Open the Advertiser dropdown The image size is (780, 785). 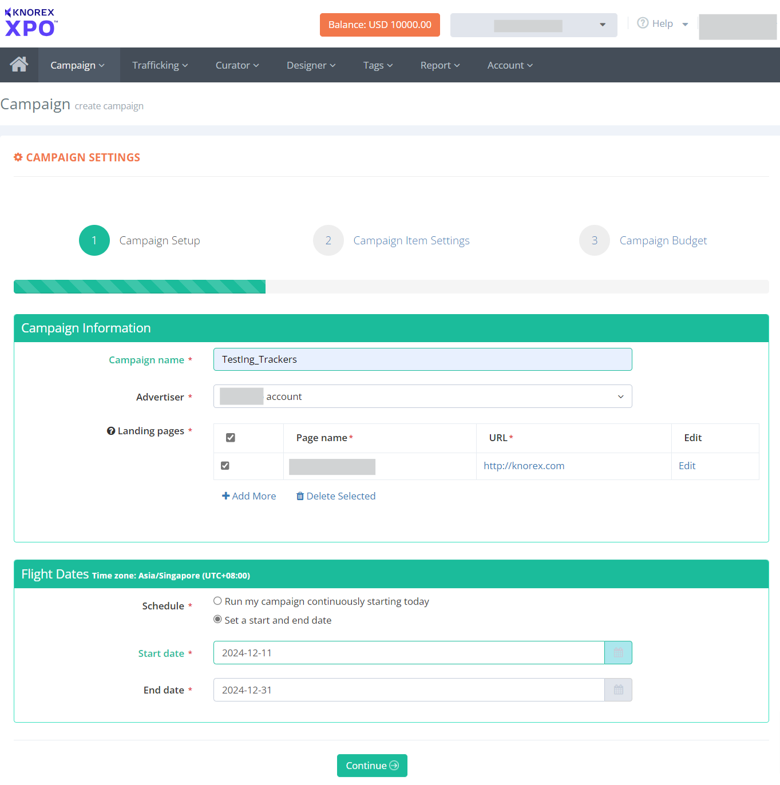(x=422, y=397)
